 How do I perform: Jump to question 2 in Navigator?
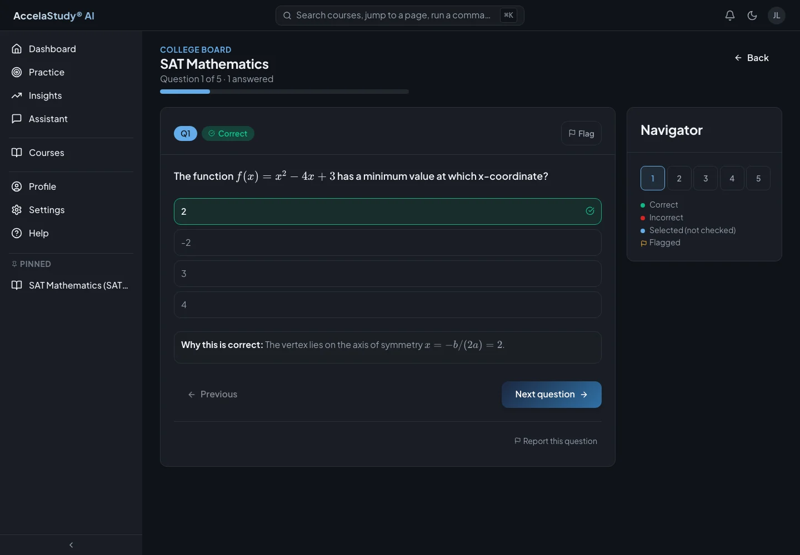click(679, 178)
